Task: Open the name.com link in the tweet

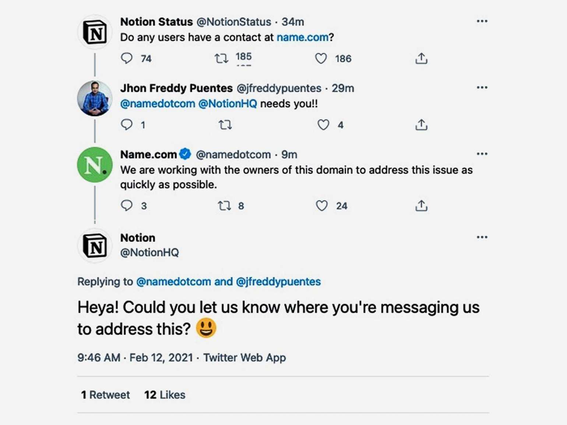Action: tap(302, 37)
